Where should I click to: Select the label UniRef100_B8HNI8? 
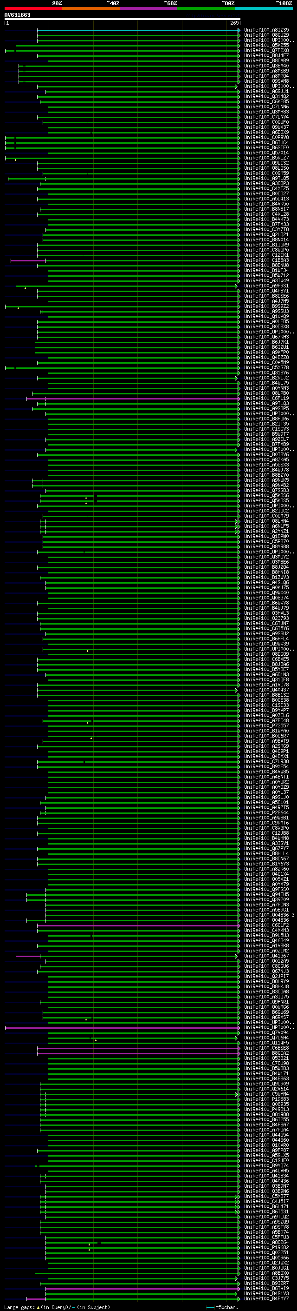click(x=266, y=572)
